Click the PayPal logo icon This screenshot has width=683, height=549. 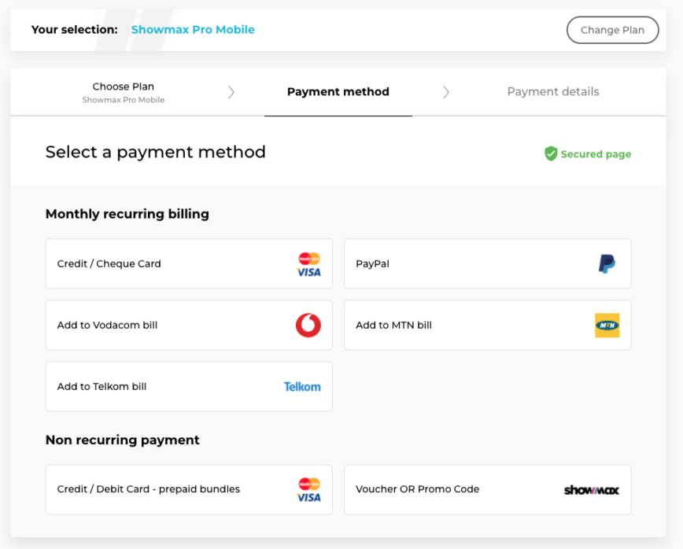(607, 263)
